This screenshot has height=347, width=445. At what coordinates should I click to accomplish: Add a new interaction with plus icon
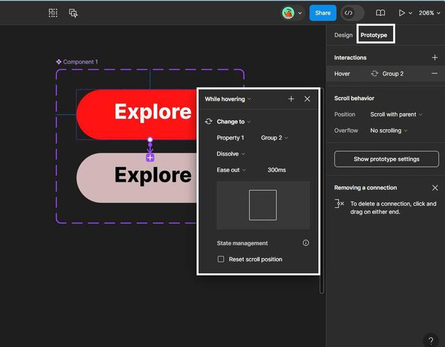click(x=435, y=57)
